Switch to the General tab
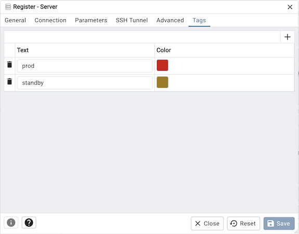 point(15,20)
